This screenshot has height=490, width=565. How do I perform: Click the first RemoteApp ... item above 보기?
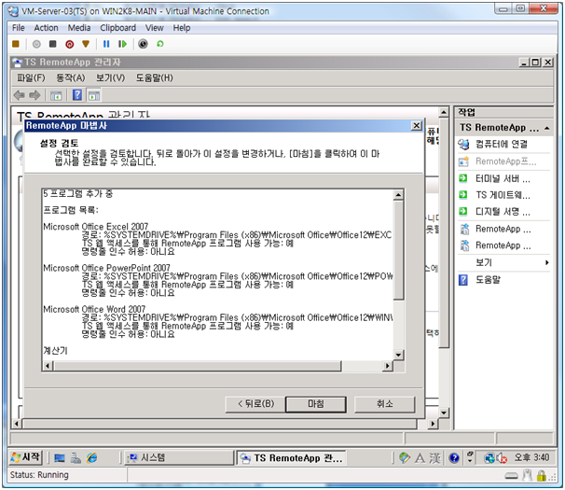point(503,229)
